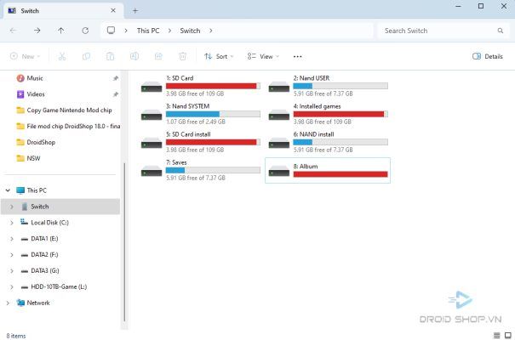Viewport: 515px width, 340px height.
Task: Select the 4: Installed games drive icon
Action: (279, 116)
